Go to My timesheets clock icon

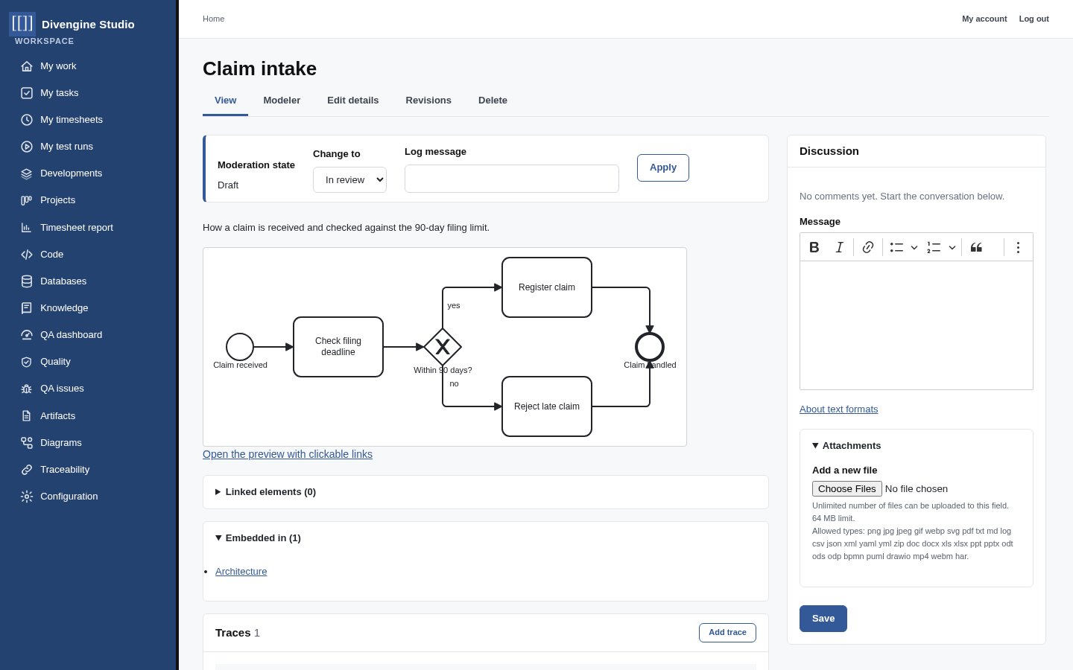(x=27, y=120)
